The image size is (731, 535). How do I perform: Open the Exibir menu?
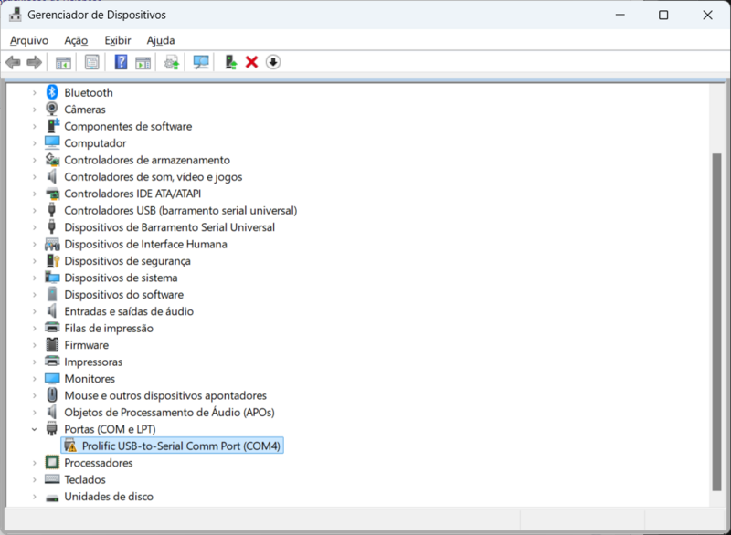[118, 40]
